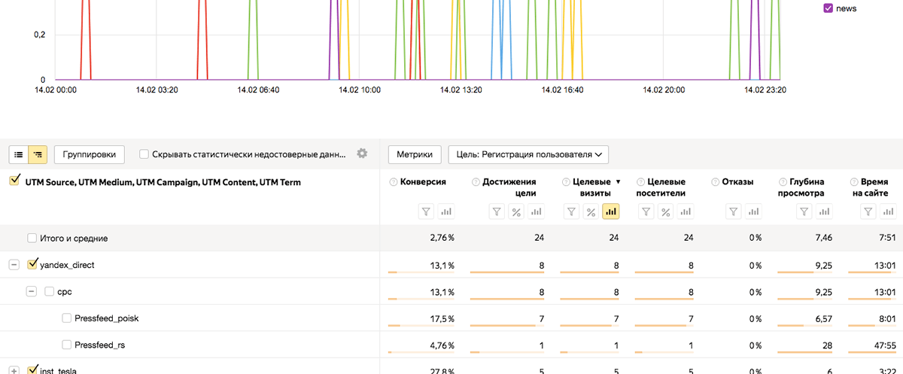Open the Цель: Регистрация пользователя dropdown
Image resolution: width=903 pixels, height=374 pixels.
tap(528, 154)
